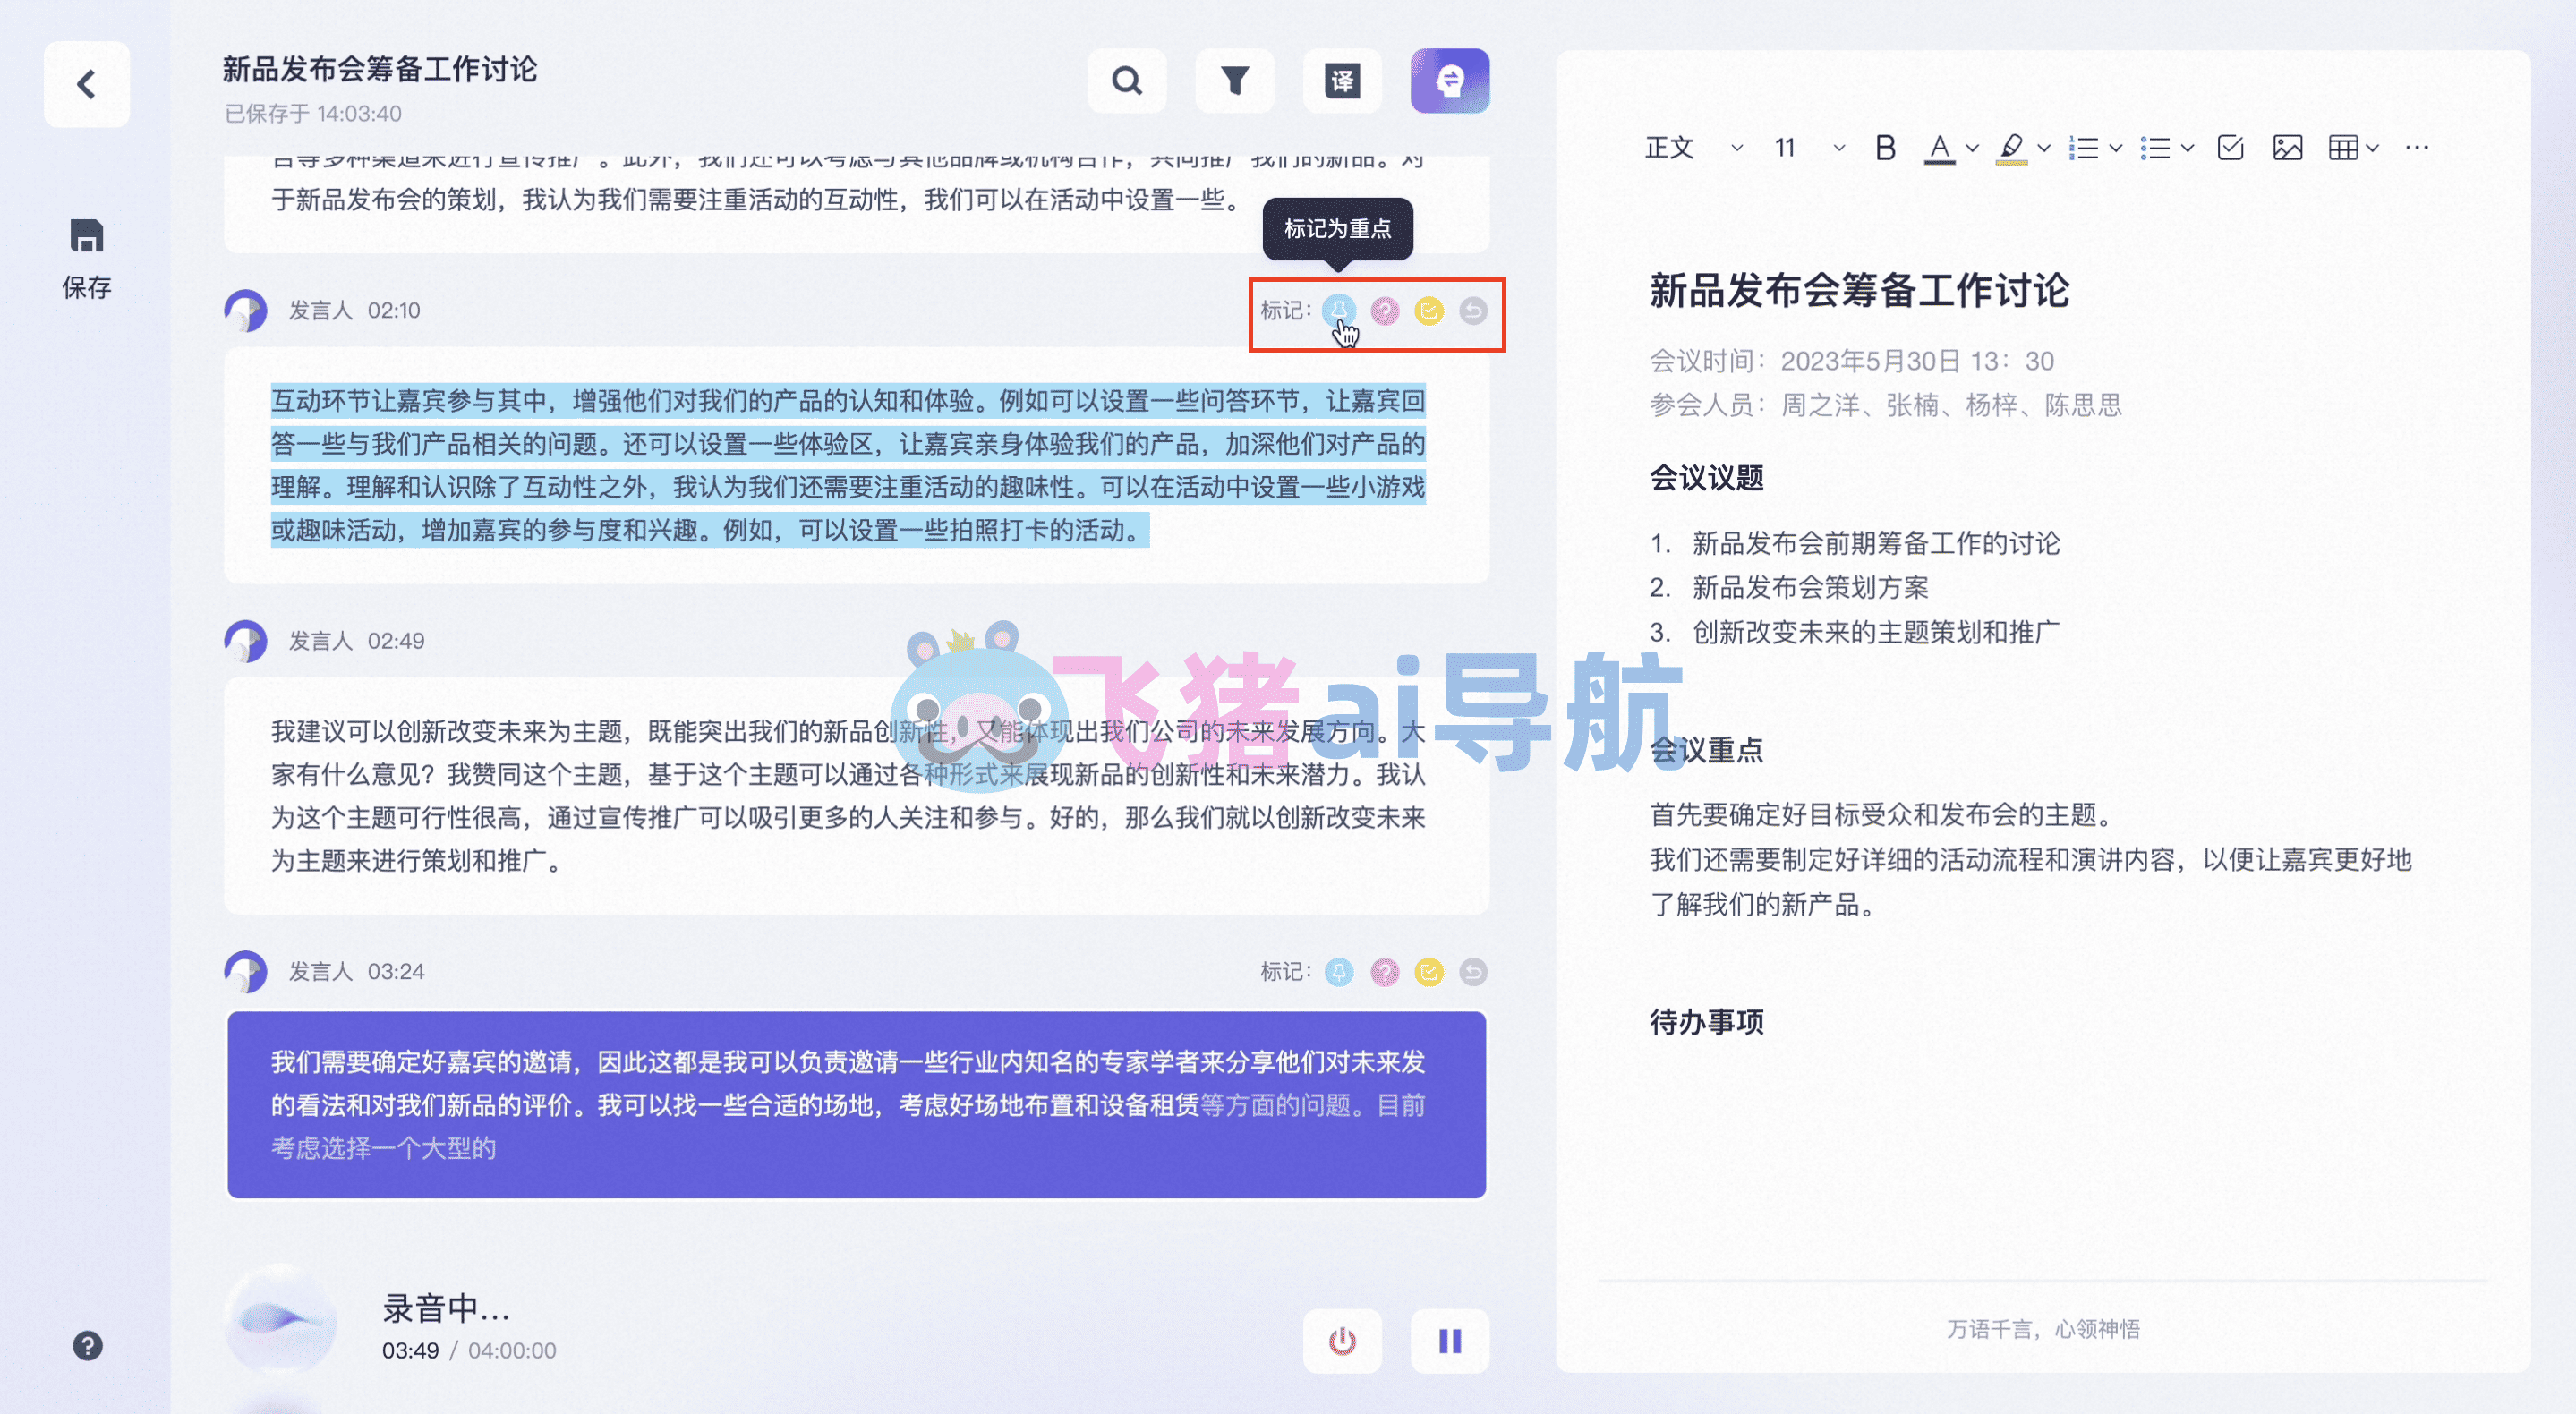Go back using the left arrow button
The image size is (2576, 1414).
87,84
